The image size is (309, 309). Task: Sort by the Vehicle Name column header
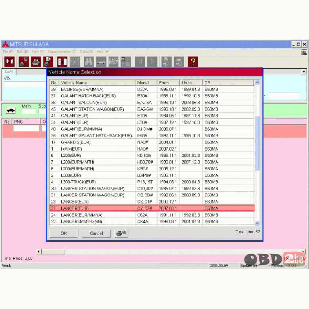[x=97, y=83]
